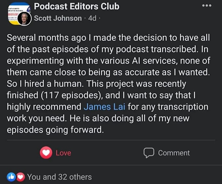Image resolution: width=222 pixels, height=184 pixels.
Task: Click the closing line 'episodes going forward.'
Action: 55,130
